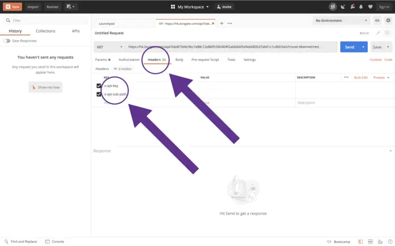
Task: Click the comments icon next to pencil
Action: click(x=387, y=33)
